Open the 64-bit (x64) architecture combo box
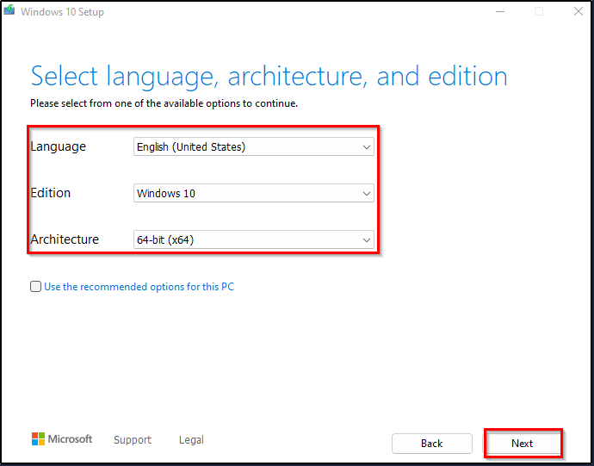Viewport: 594px width, 466px height. coord(254,239)
